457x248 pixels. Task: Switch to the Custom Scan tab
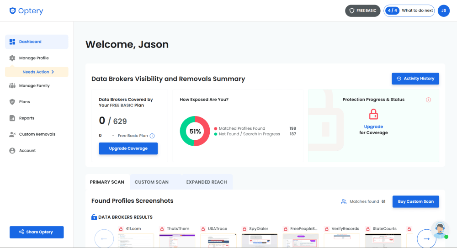pyautogui.click(x=151, y=182)
